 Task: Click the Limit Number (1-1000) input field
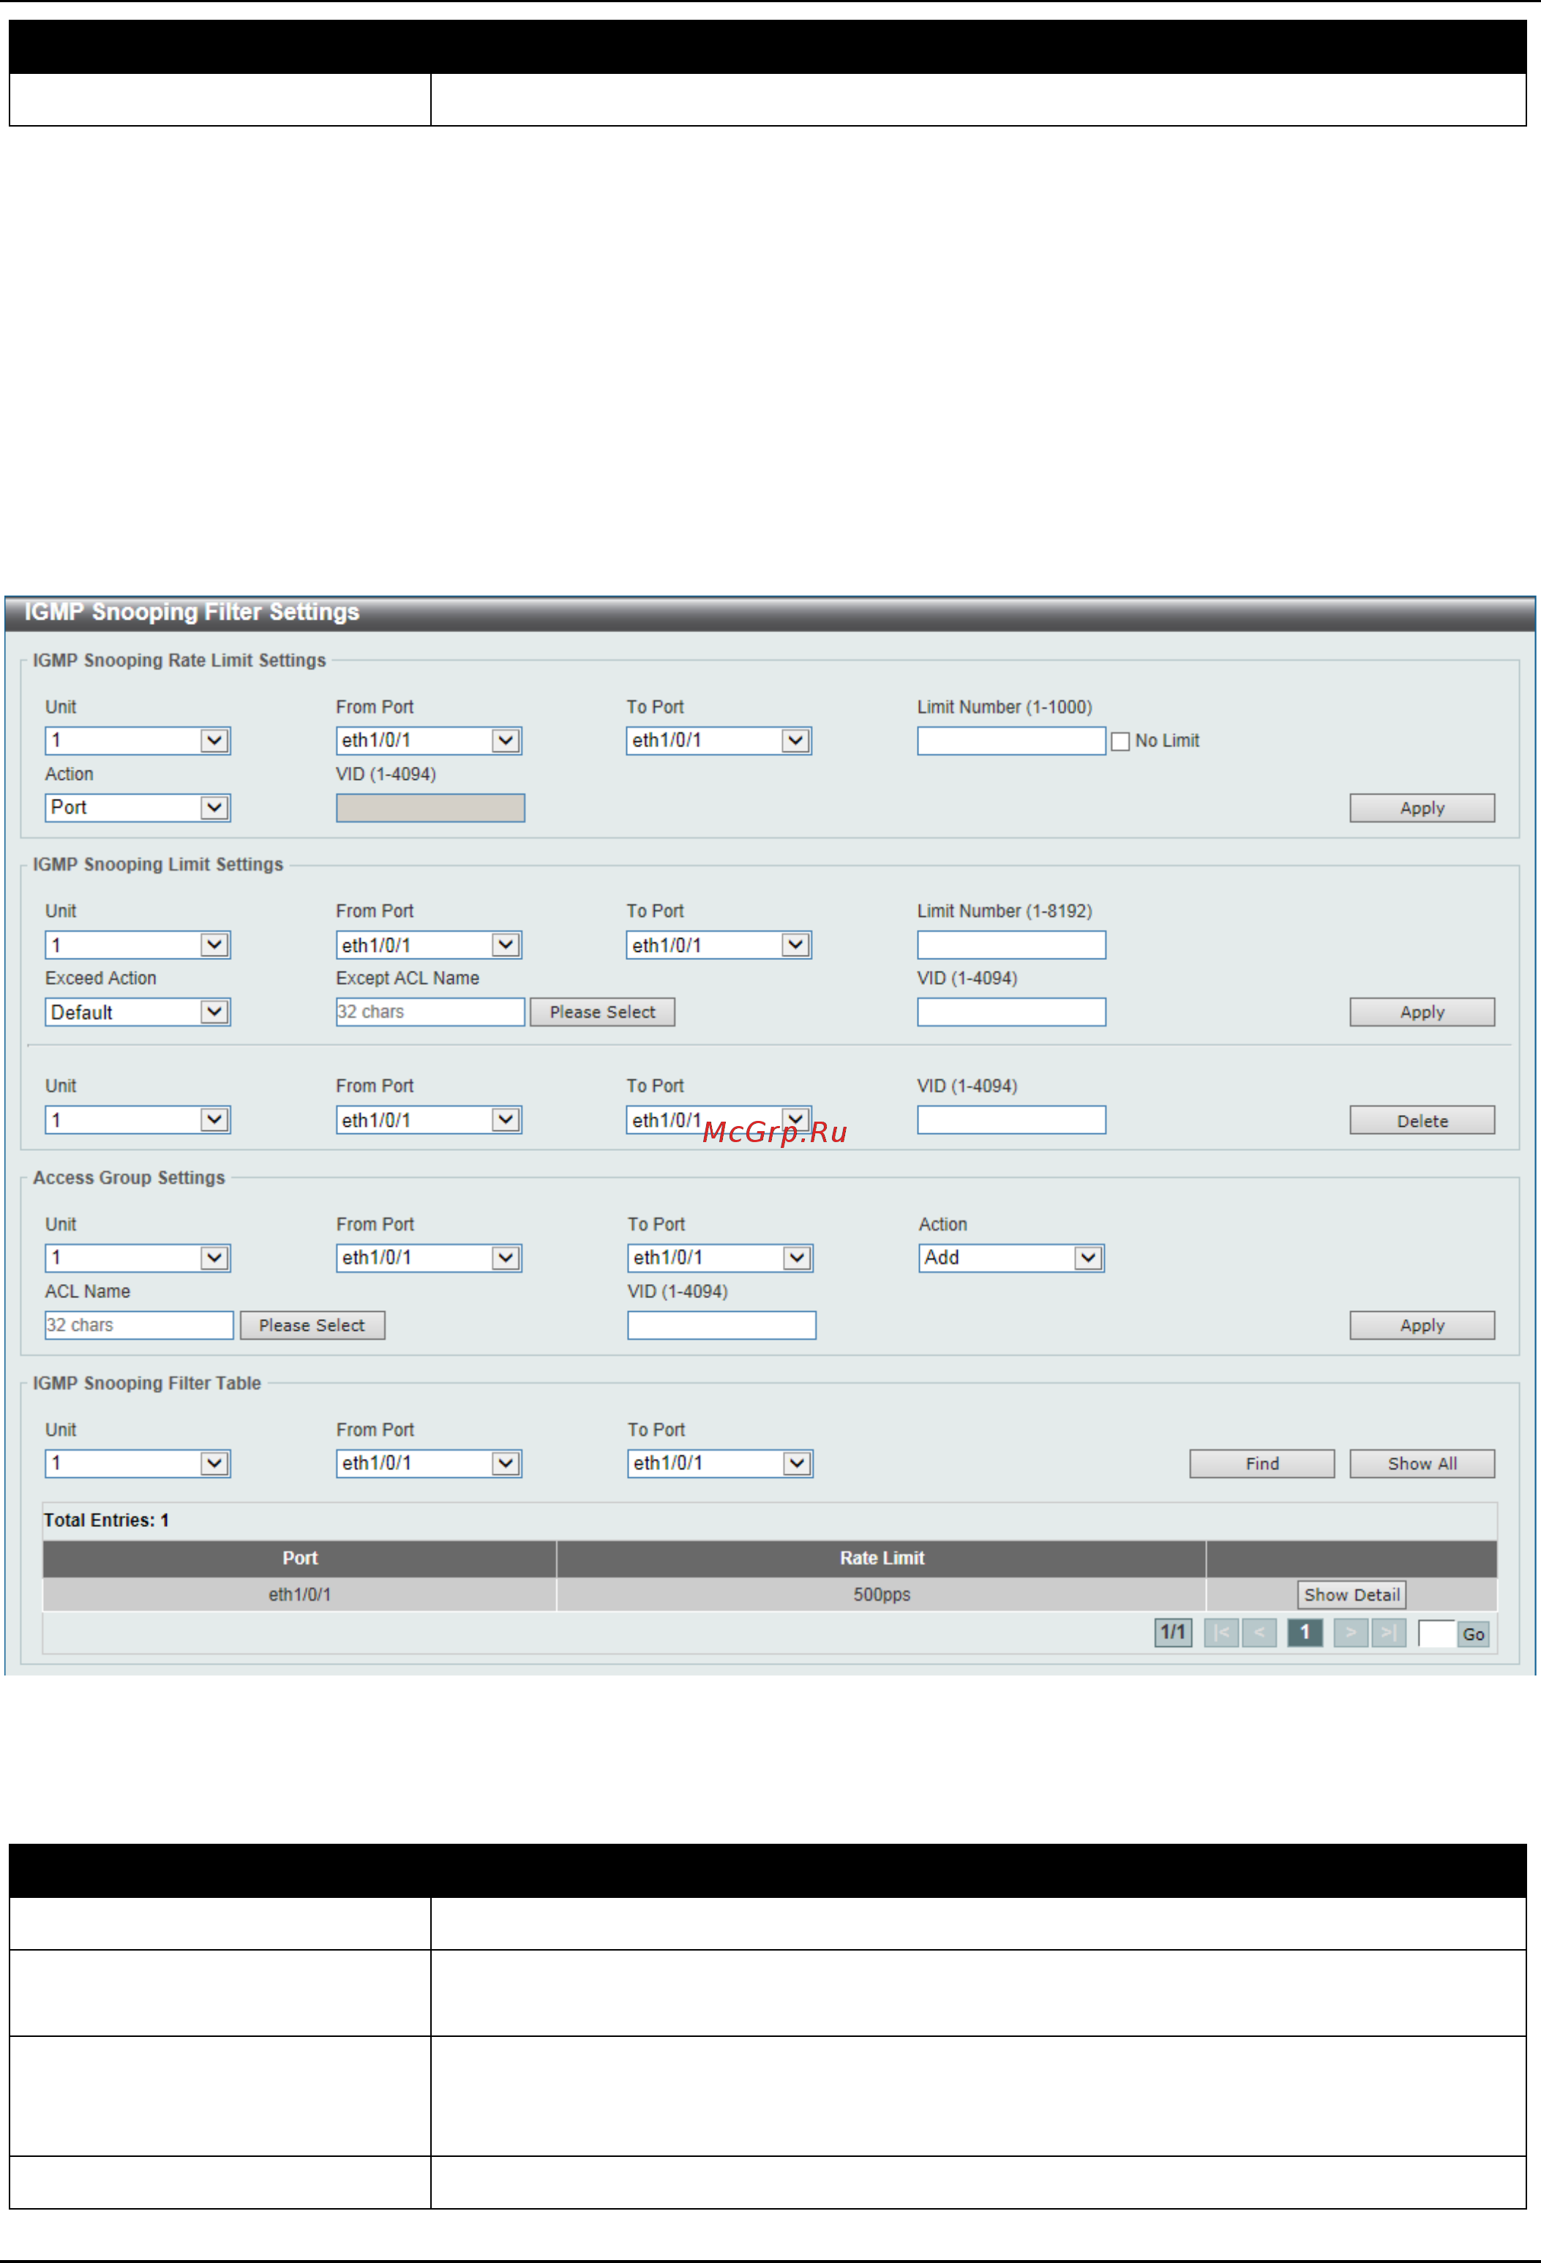(1011, 741)
